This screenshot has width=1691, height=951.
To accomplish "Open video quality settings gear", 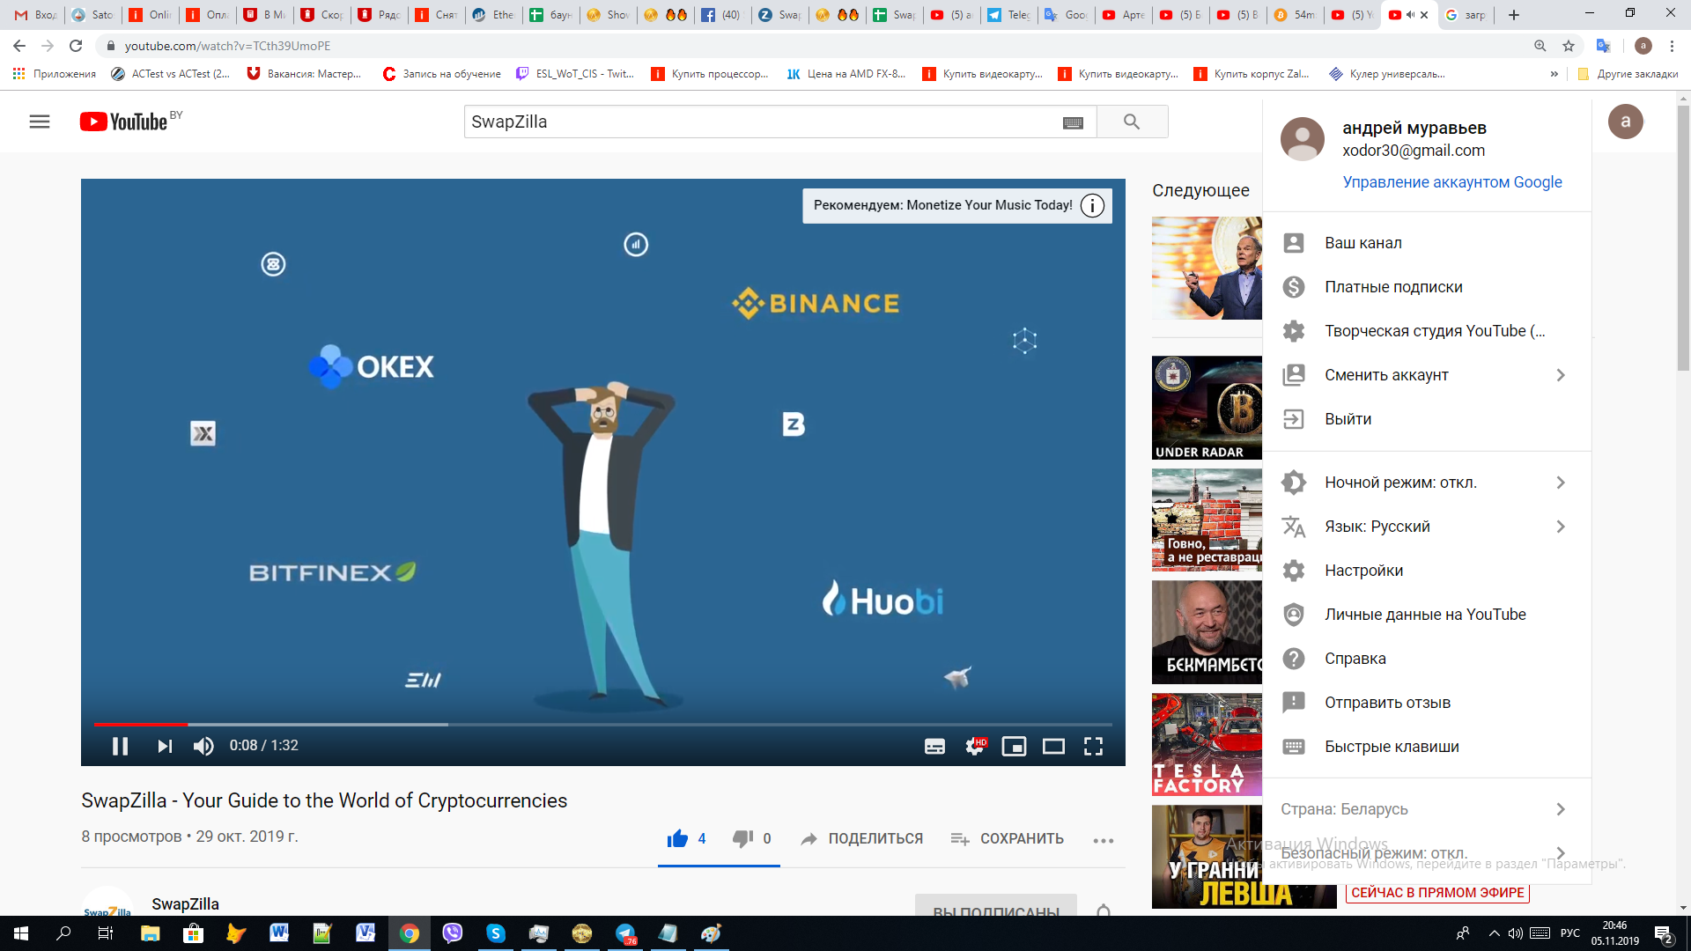I will coord(975,747).
